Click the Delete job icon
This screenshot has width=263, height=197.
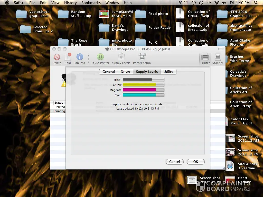click(57, 57)
